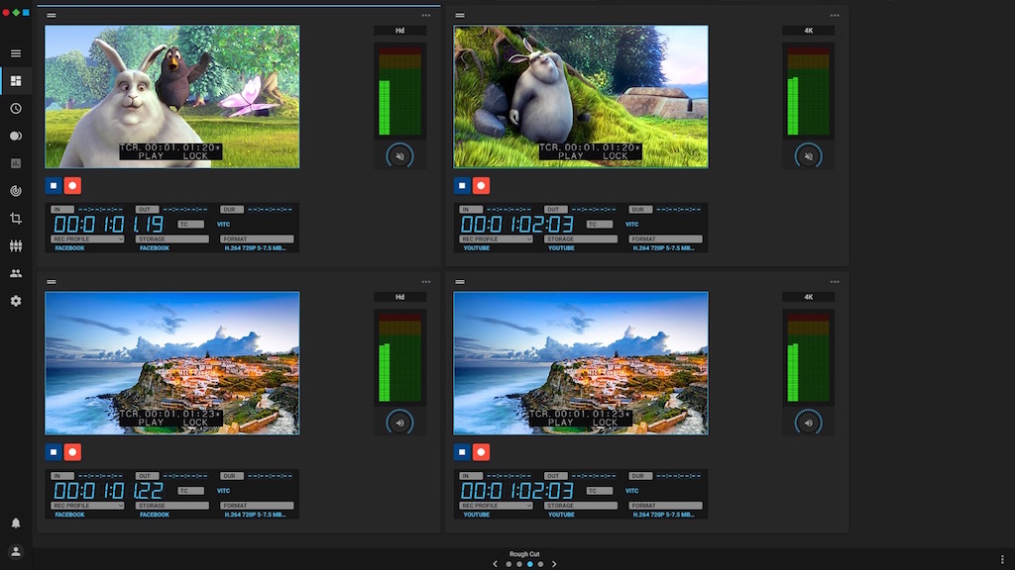
Task: Click the FORMAT field in the hillside bunny panel
Action: pos(665,239)
